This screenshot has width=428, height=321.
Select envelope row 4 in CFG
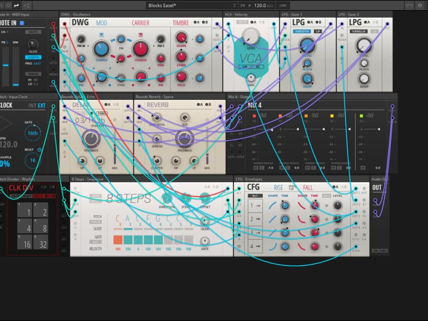coord(255,247)
